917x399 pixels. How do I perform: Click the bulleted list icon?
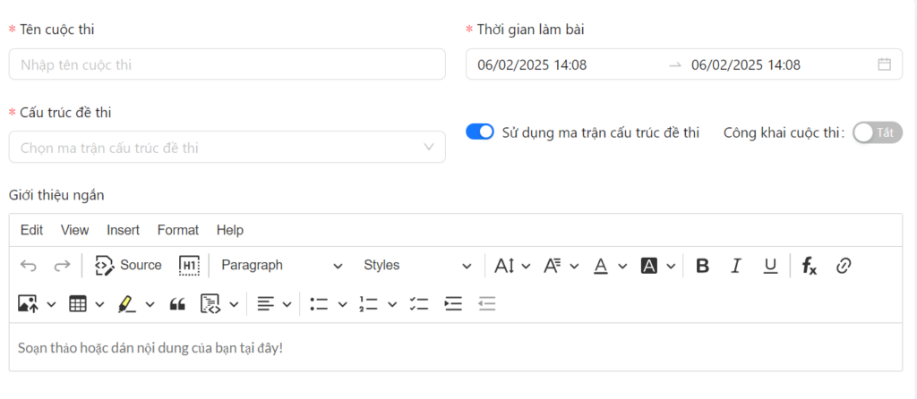point(319,304)
